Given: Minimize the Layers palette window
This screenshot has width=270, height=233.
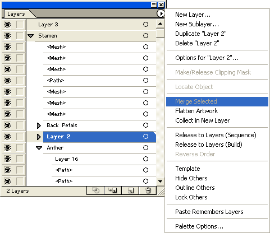Looking at the screenshot, I should [x=154, y=4].
